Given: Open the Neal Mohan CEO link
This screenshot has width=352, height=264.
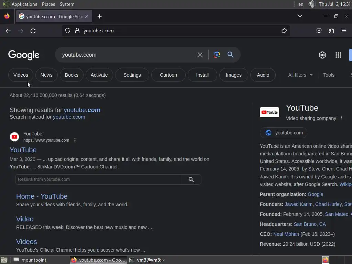Looking at the screenshot, I should pos(286,234).
